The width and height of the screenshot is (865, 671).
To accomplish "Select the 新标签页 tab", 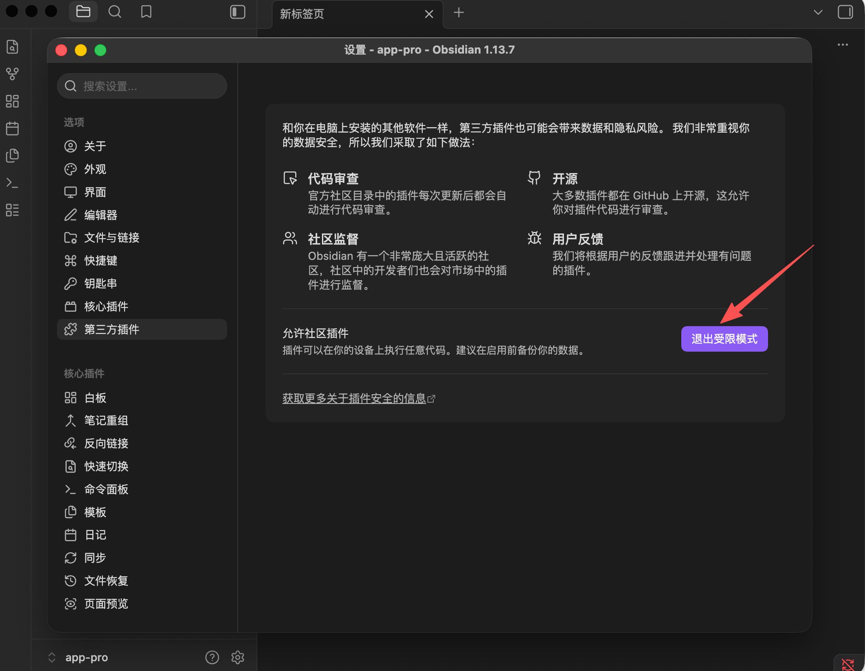I will pyautogui.click(x=357, y=14).
